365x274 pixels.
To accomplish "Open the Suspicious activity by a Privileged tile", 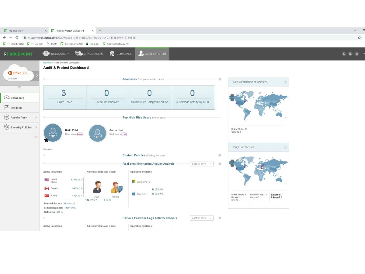I will coord(193,97).
